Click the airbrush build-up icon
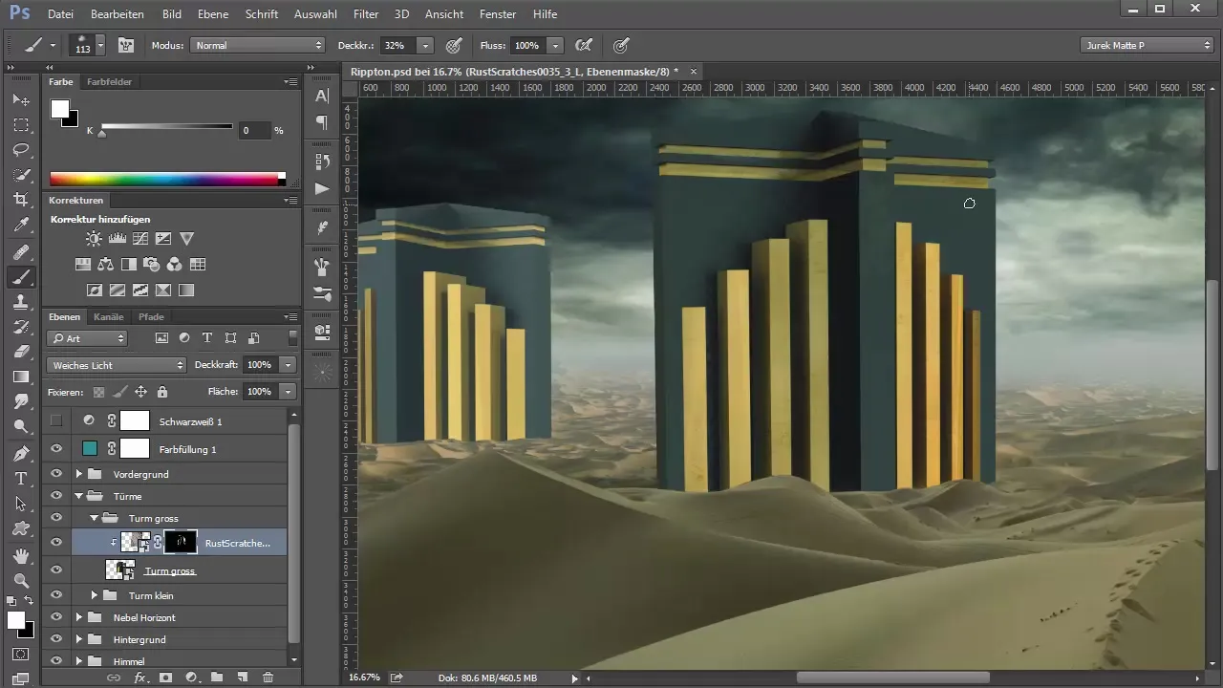The image size is (1223, 688). 583,45
